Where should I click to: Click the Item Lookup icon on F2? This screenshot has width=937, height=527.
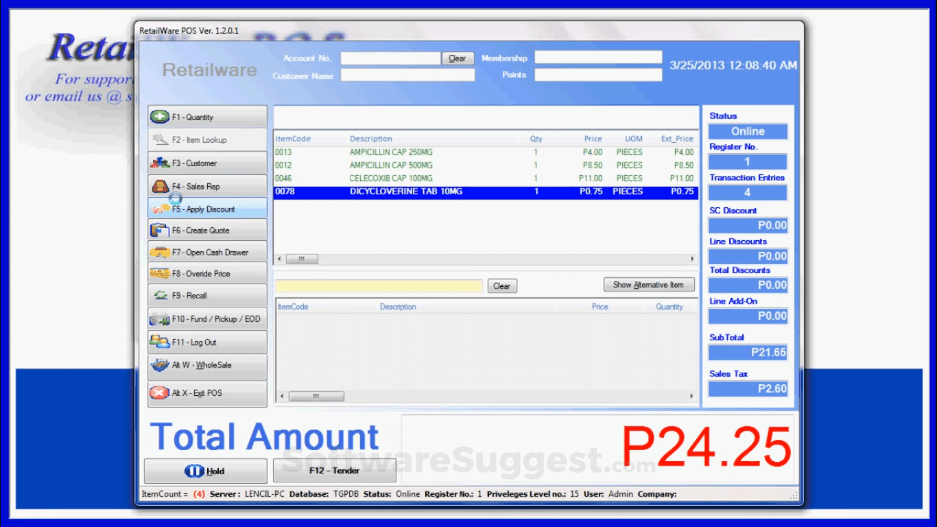pos(161,140)
